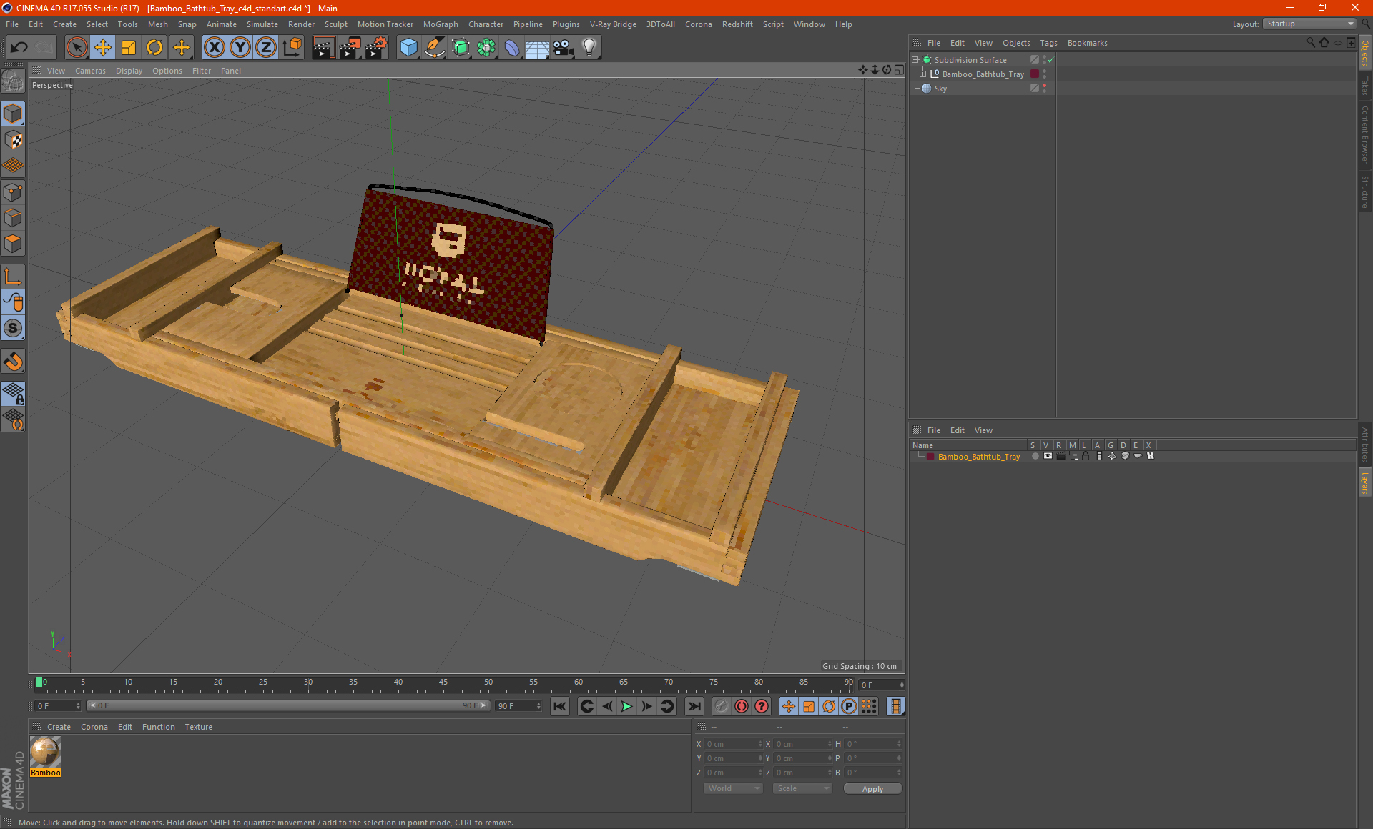Toggle X-axis lock button
The height and width of the screenshot is (829, 1373).
[214, 48]
